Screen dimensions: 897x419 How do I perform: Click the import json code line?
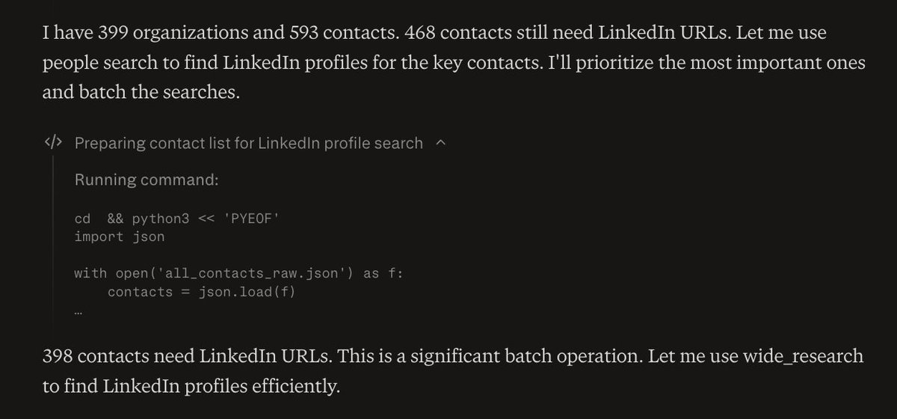tap(120, 237)
